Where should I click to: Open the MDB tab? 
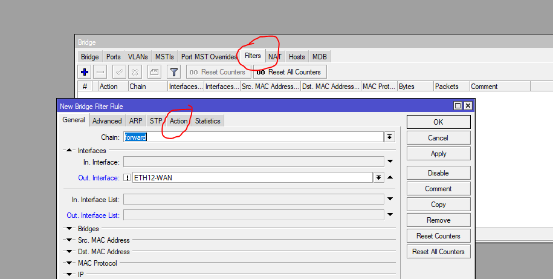click(x=320, y=56)
